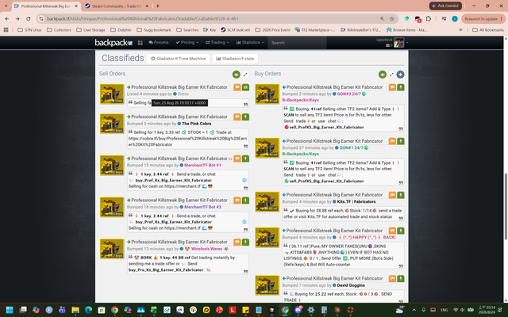Expand the Sell Orders list

[245, 74]
